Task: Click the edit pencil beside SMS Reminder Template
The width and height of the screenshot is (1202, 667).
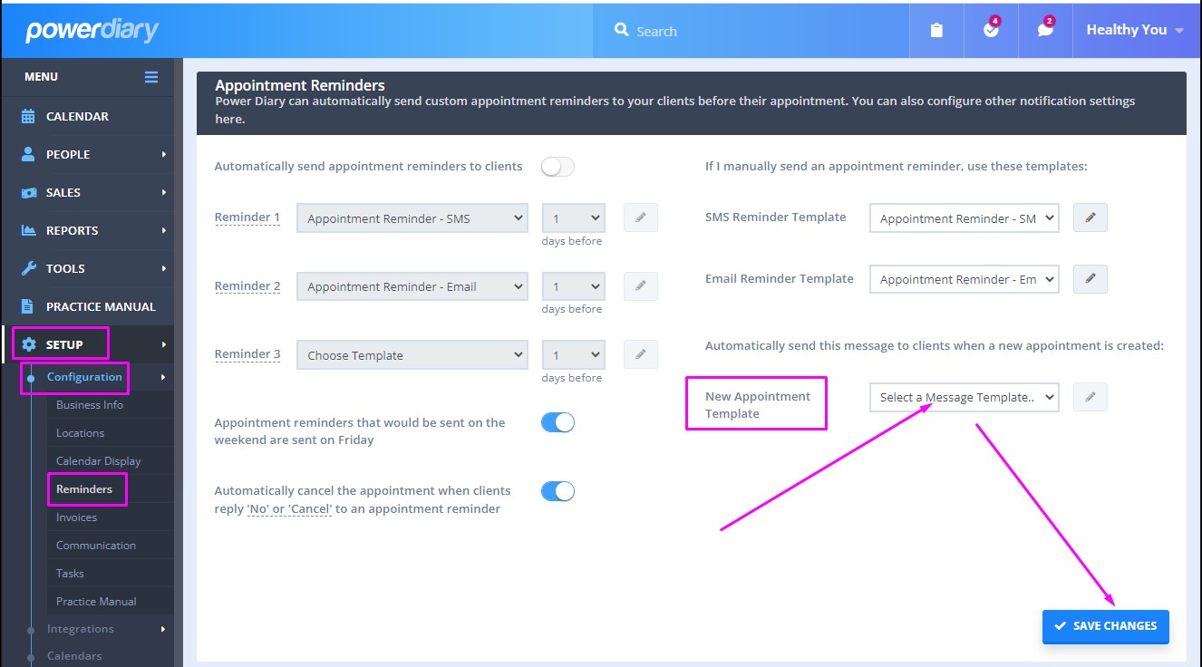Action: pos(1090,217)
